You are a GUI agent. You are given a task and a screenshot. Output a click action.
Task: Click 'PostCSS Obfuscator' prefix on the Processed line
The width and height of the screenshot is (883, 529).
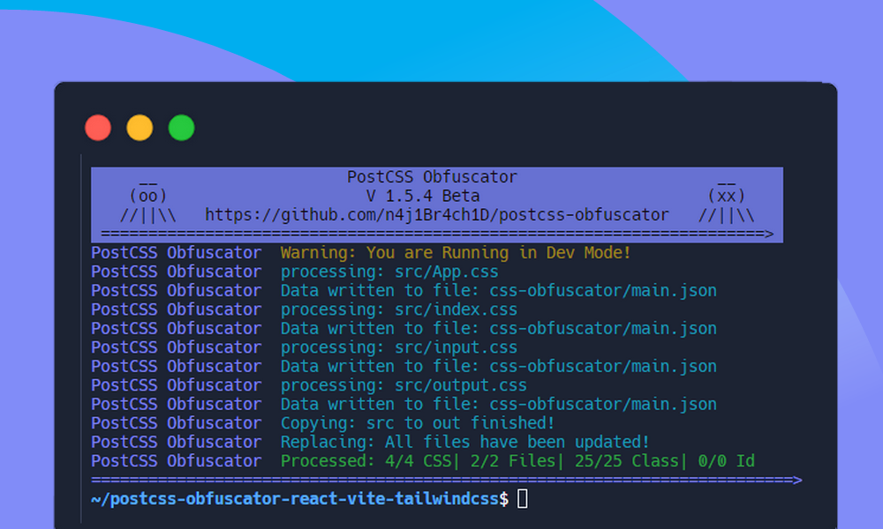[x=177, y=461]
